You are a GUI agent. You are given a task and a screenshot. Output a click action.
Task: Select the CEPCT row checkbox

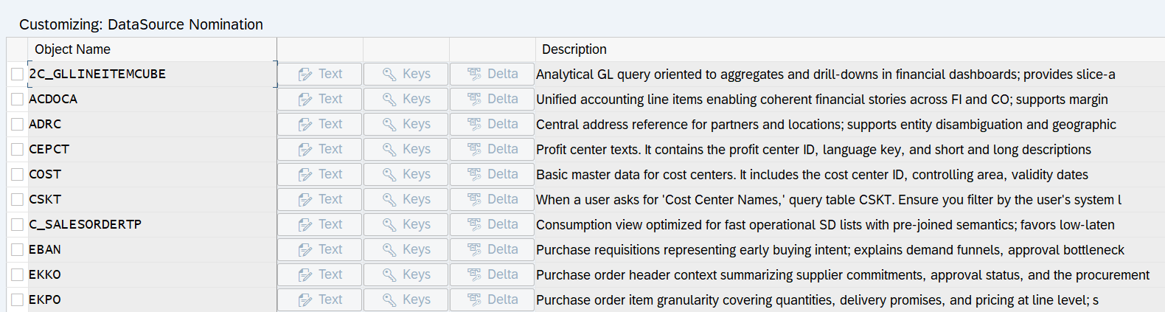click(17, 150)
